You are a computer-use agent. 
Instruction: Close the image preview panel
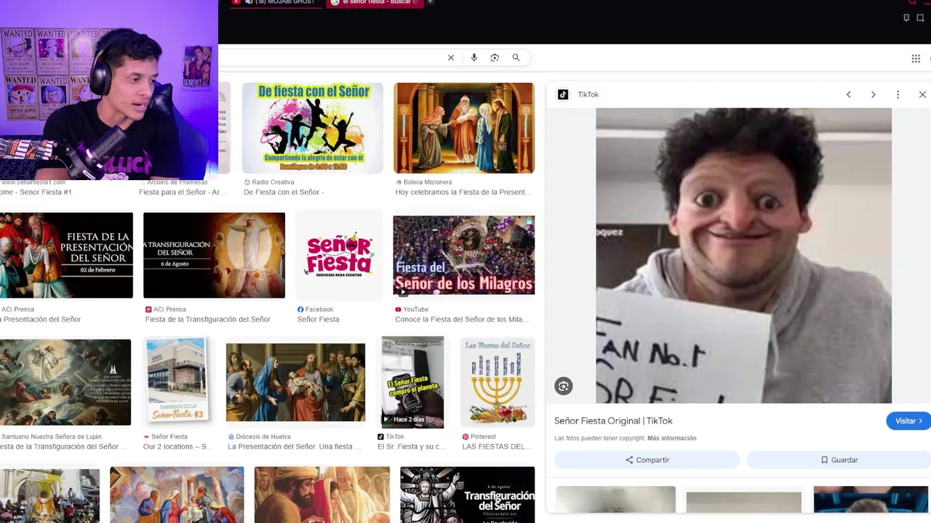click(x=922, y=94)
